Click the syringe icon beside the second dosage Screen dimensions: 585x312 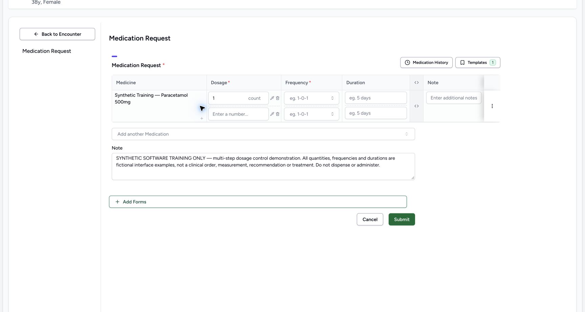pyautogui.click(x=272, y=114)
